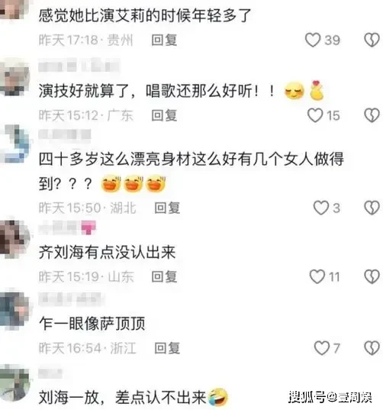Open username with pink badge
Screen dimensions: 383x410
(67, 228)
